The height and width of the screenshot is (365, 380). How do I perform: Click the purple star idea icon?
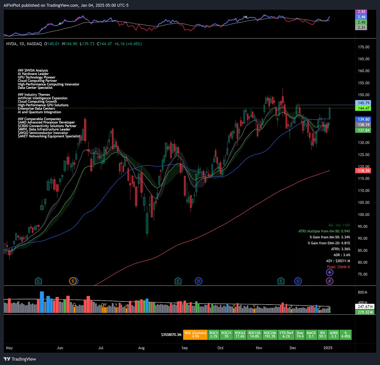coord(330,272)
